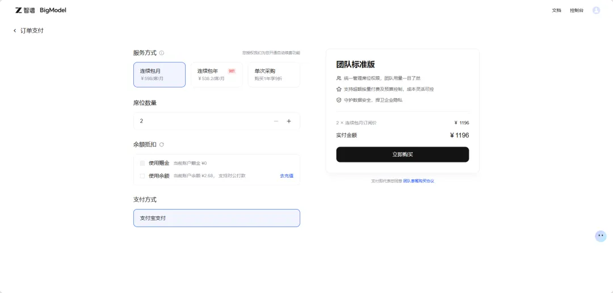Open the 团队套餐购买协议 link
The height and width of the screenshot is (293, 613).
tap(419, 181)
